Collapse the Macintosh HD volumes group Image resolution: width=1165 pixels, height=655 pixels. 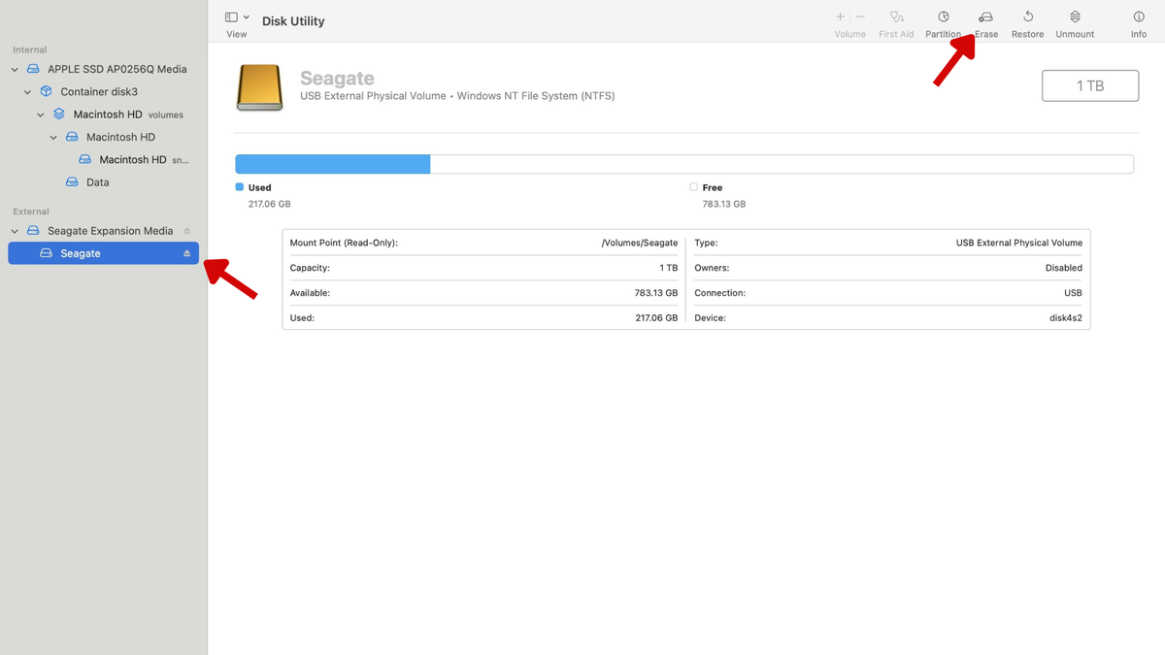41,115
